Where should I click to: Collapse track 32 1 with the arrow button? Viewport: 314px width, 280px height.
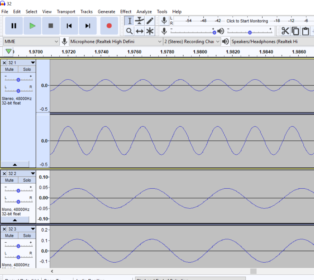[15, 164]
